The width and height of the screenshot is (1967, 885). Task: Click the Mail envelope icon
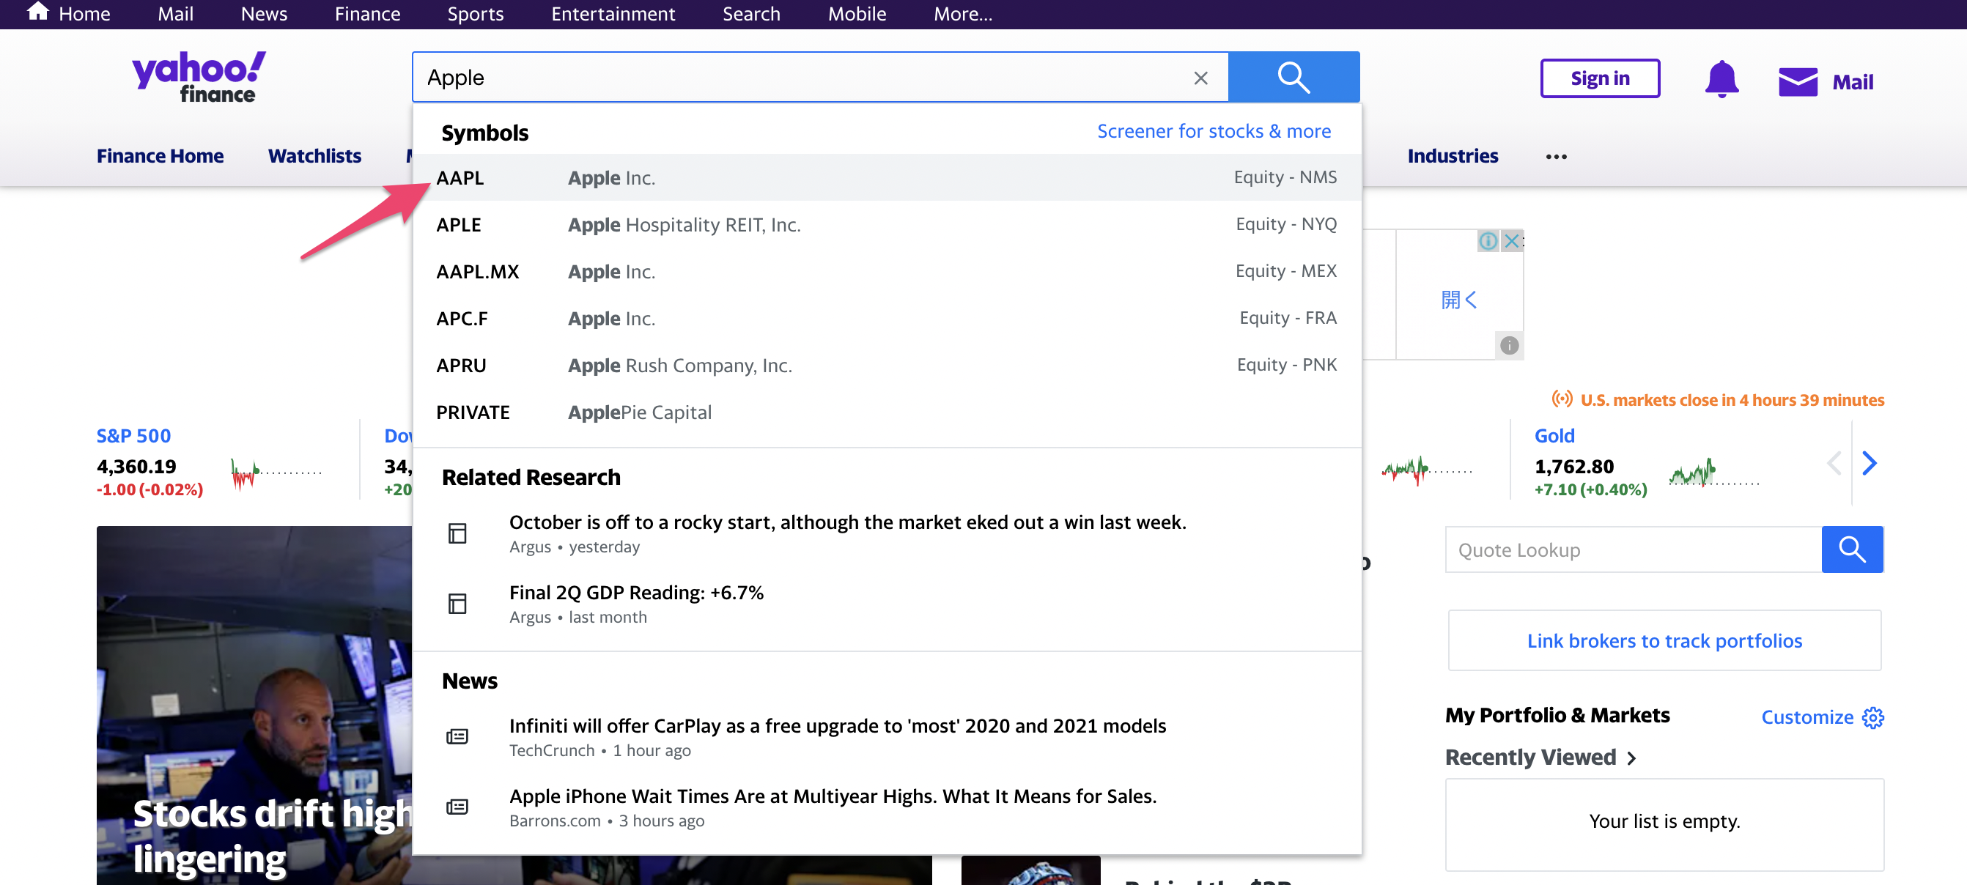[1798, 82]
